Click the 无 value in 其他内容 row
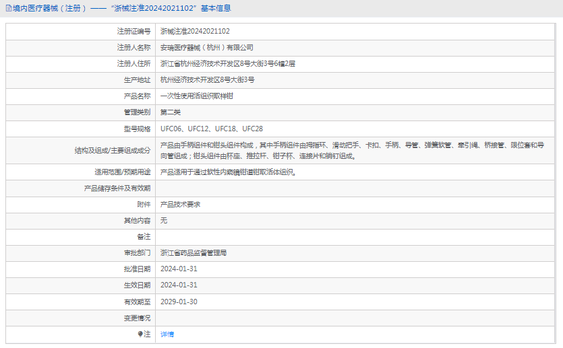Image resolution: width=563 pixels, height=348 pixels. point(164,221)
